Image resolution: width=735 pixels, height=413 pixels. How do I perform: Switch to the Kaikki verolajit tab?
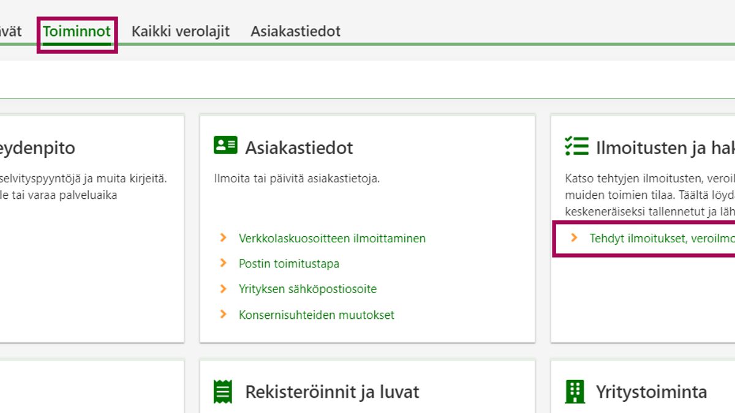tap(181, 31)
